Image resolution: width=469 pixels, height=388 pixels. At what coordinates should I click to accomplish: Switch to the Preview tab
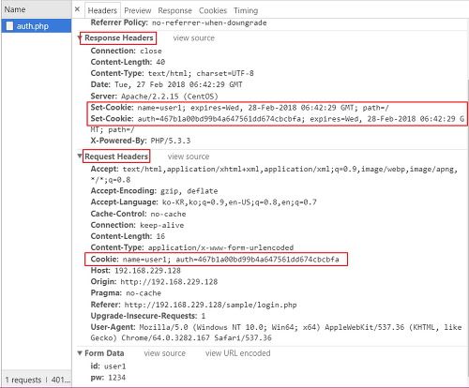pos(138,10)
